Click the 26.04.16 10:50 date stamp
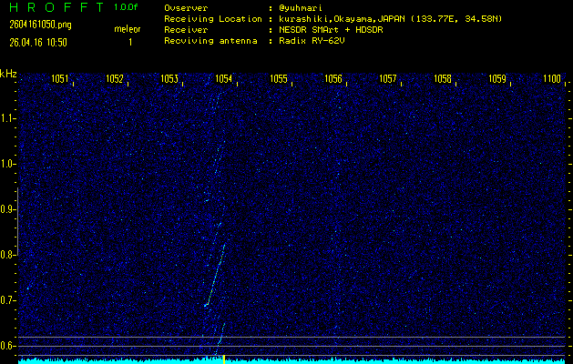Viewport: 573px width, 364px height. [38, 42]
